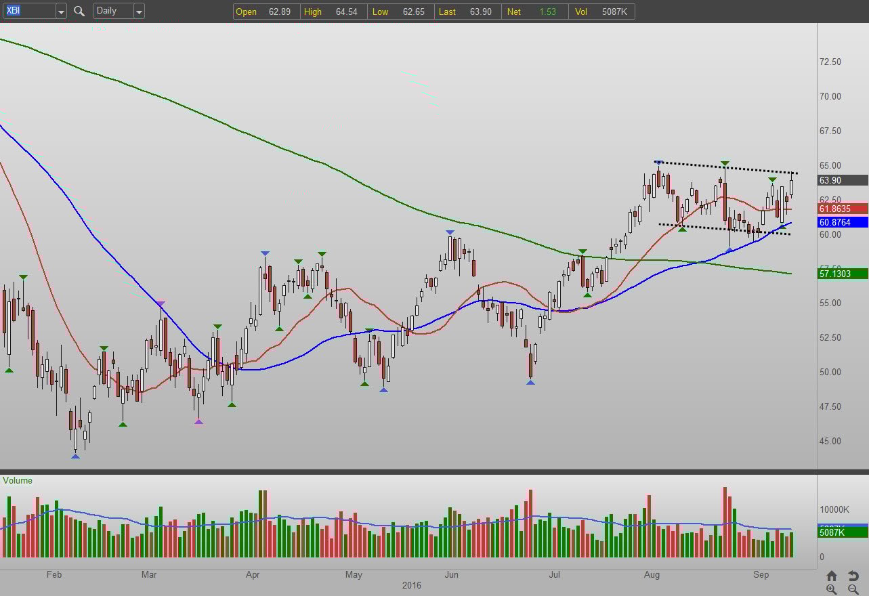Select the gray 63.90 last price axis tag
Viewport: 869px width, 596px height.
(x=843, y=180)
